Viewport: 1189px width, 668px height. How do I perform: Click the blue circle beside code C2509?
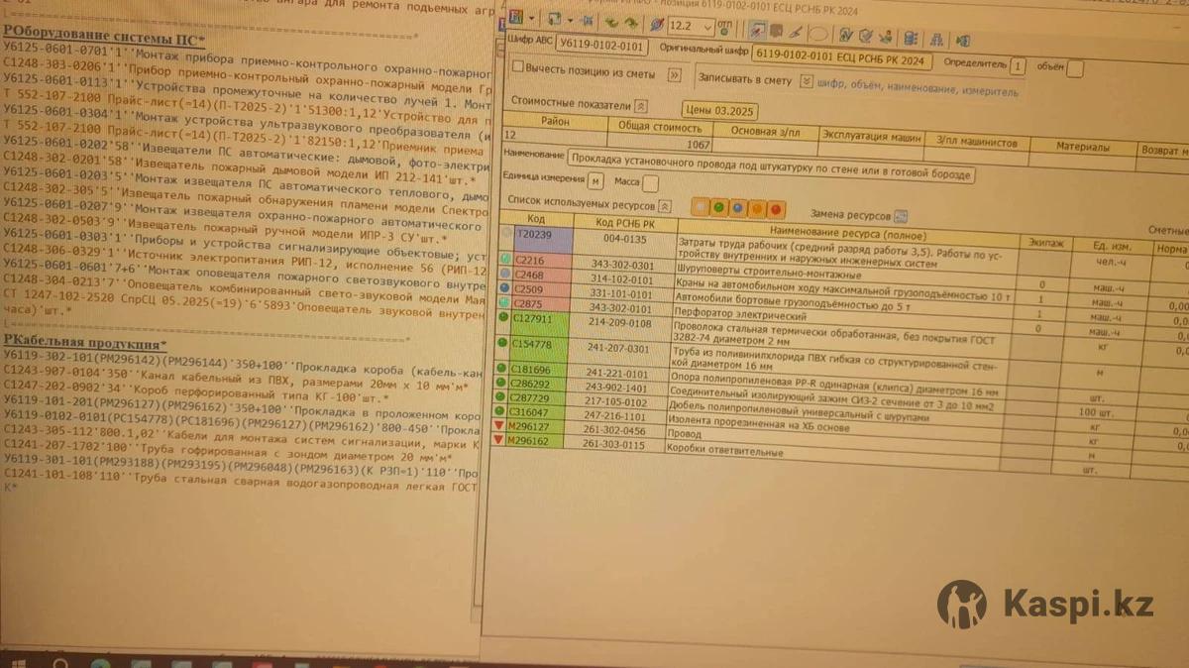(503, 287)
